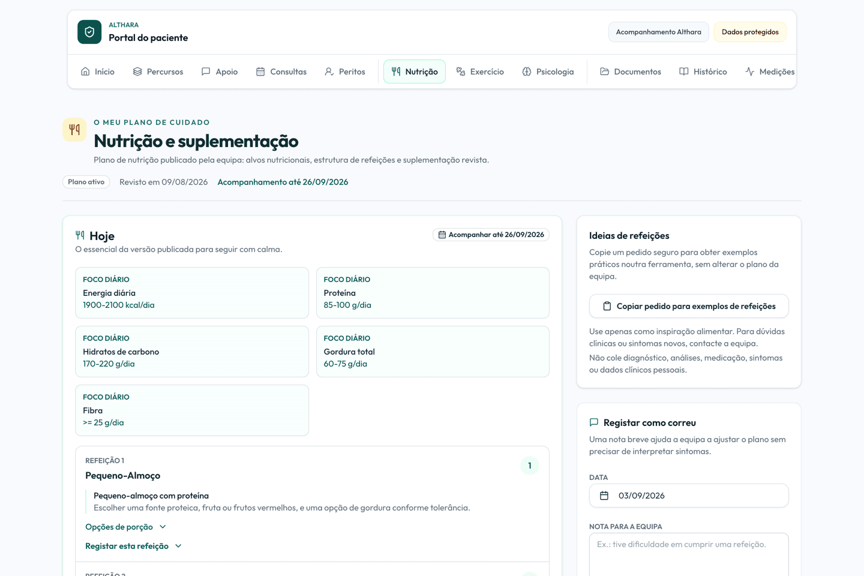Click the Energia diária 1900-2100 kcal/dia card
Viewport: 864px width, 576px height.
192,293
